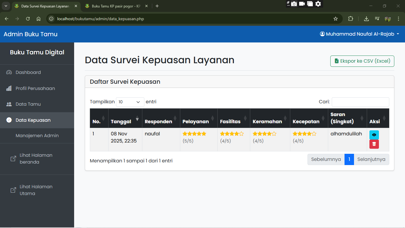
Task: Open the browser extensions puzzle icon
Action: point(350,19)
